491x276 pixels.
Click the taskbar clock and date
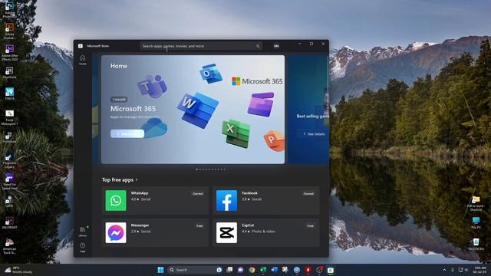pyautogui.click(x=479, y=270)
